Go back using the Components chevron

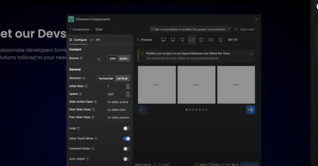coord(70,29)
